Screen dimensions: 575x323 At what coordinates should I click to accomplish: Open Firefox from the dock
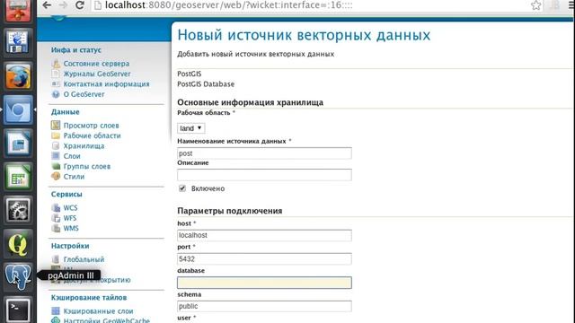tap(18, 75)
